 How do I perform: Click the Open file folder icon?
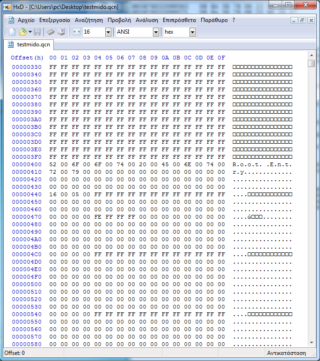click(22, 32)
